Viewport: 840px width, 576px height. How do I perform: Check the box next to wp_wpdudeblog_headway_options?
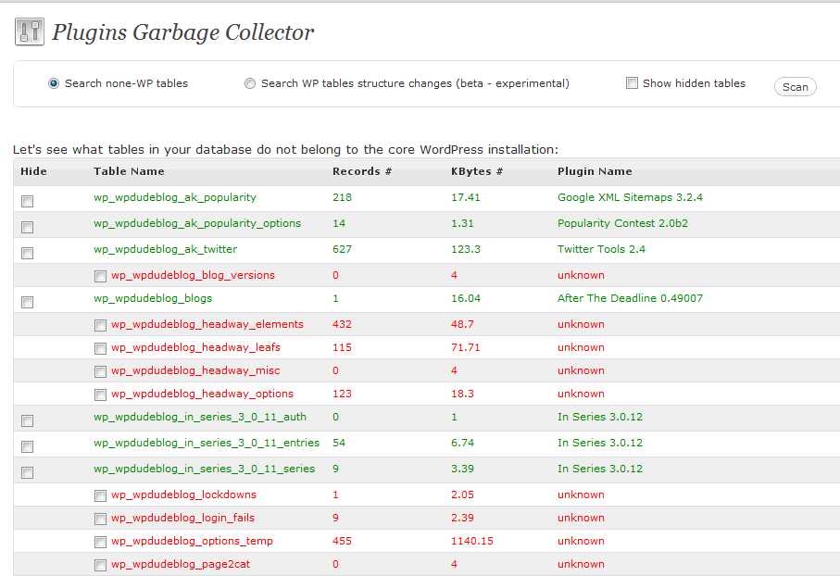100,394
